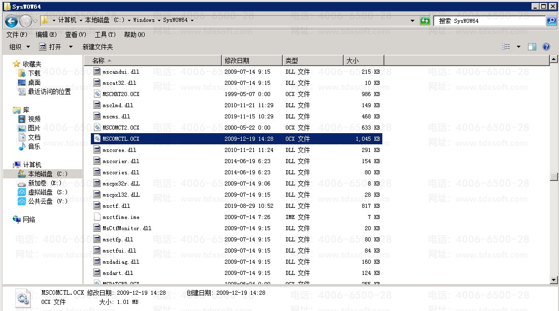
Task: Click the refresh button beside address bar
Action: [425, 21]
